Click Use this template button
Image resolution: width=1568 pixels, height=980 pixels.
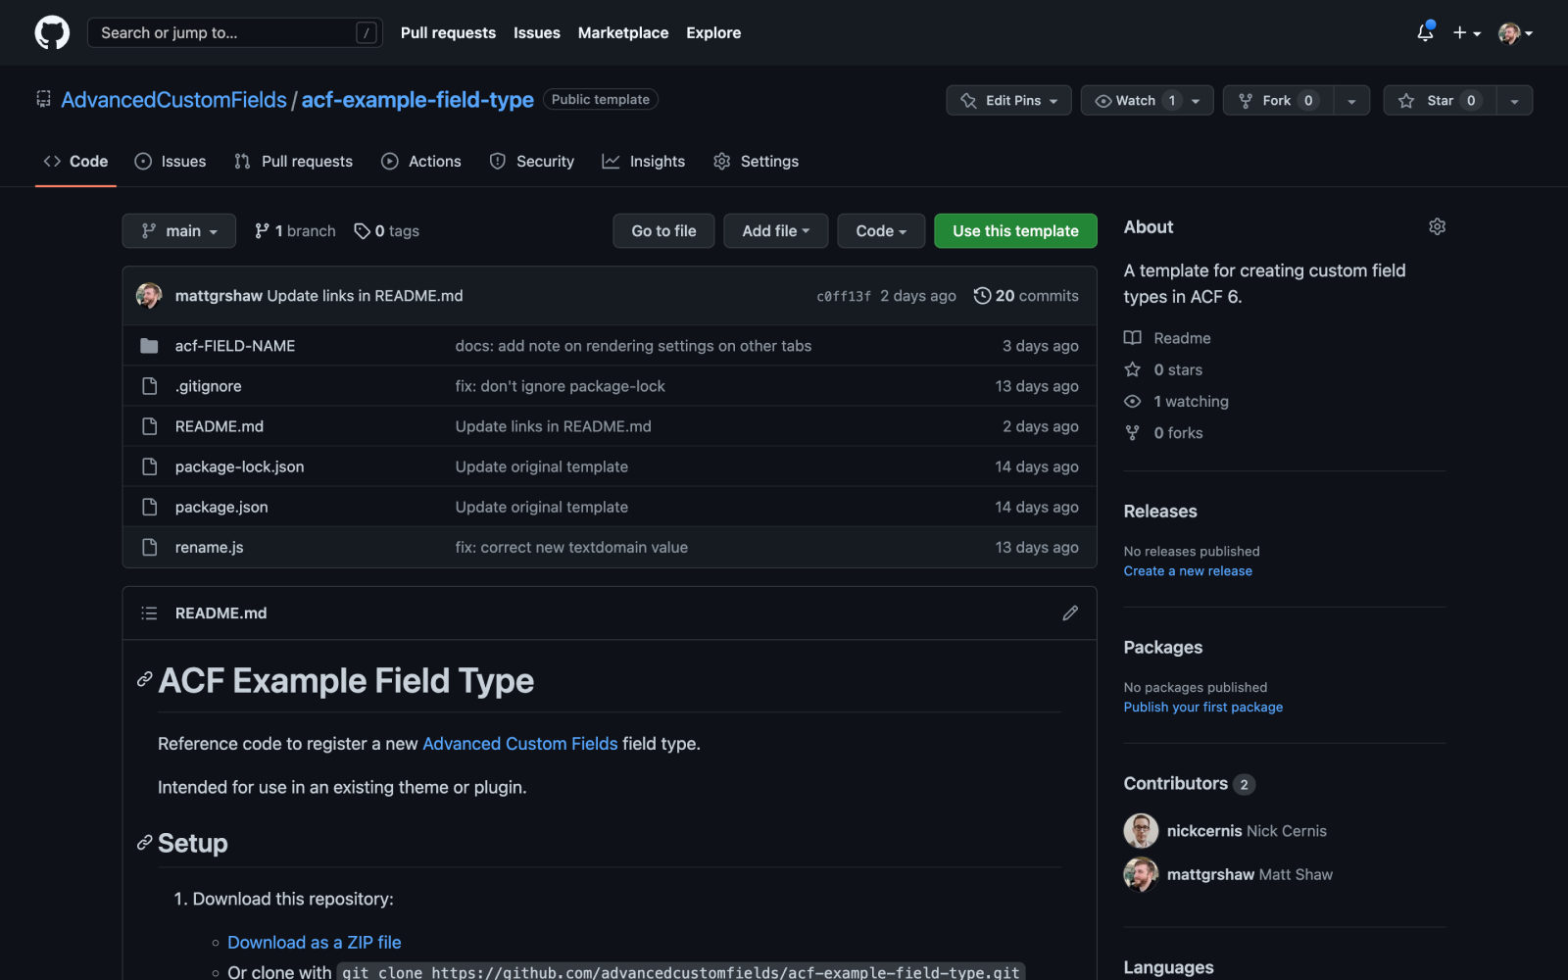click(x=1014, y=230)
